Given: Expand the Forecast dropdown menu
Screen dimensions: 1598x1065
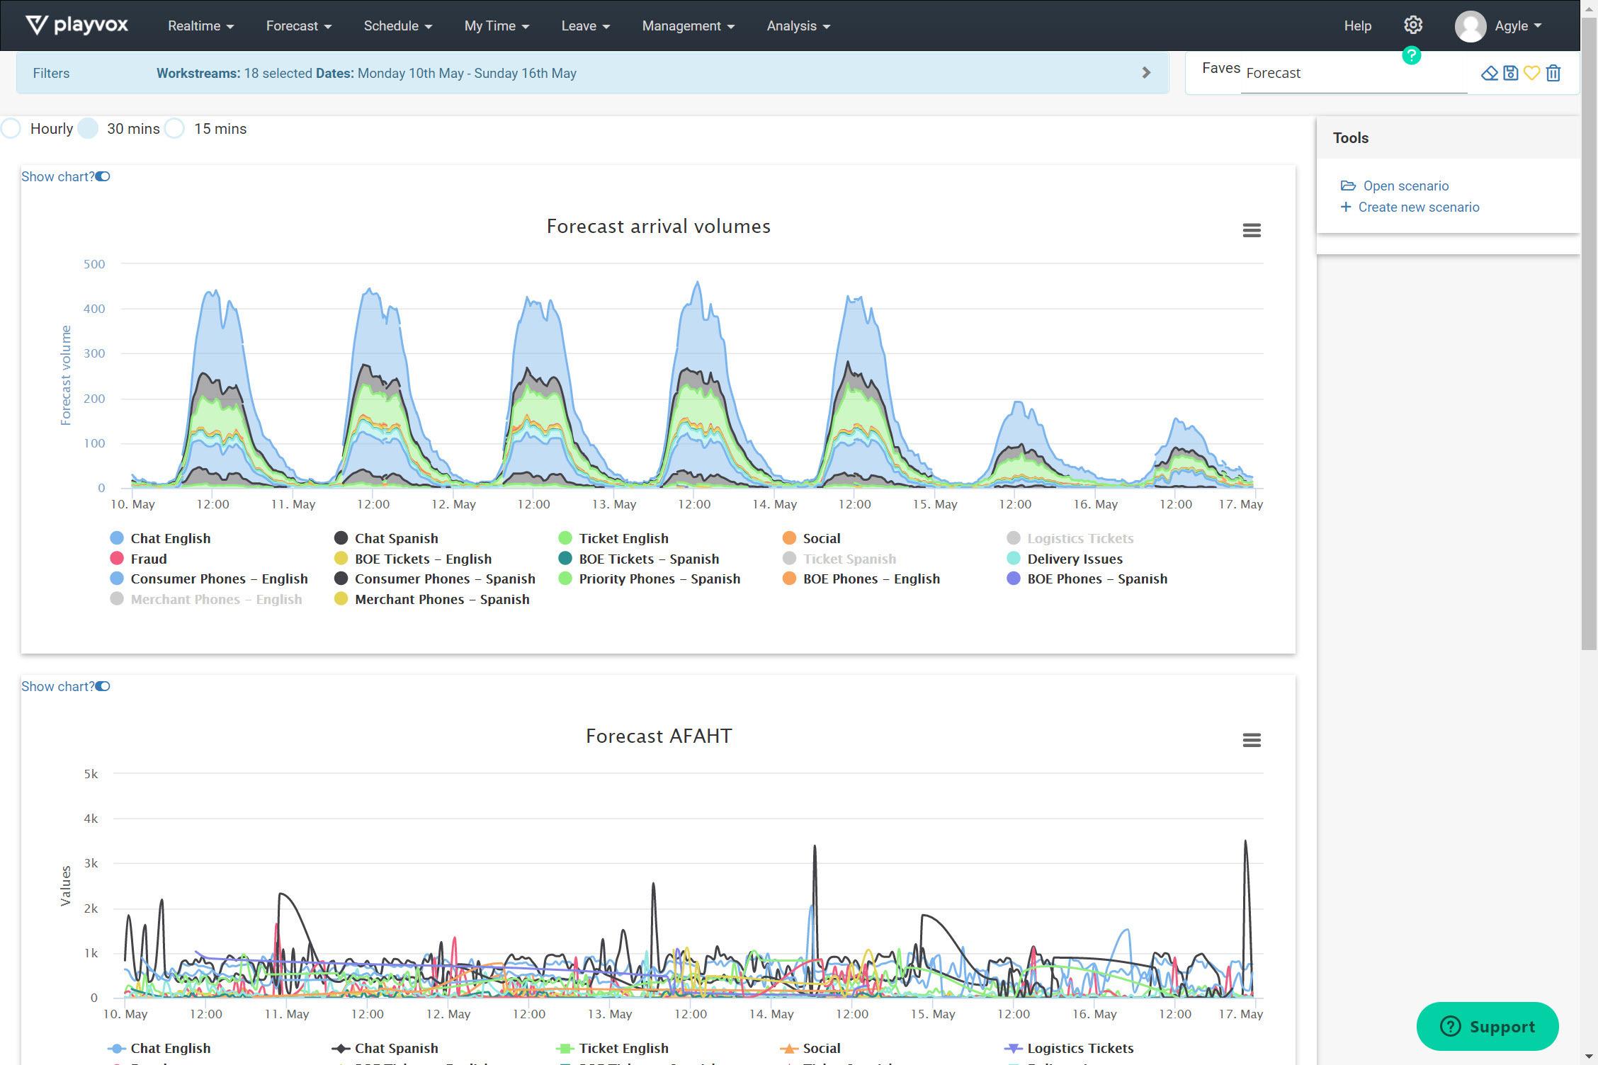Looking at the screenshot, I should [x=297, y=25].
